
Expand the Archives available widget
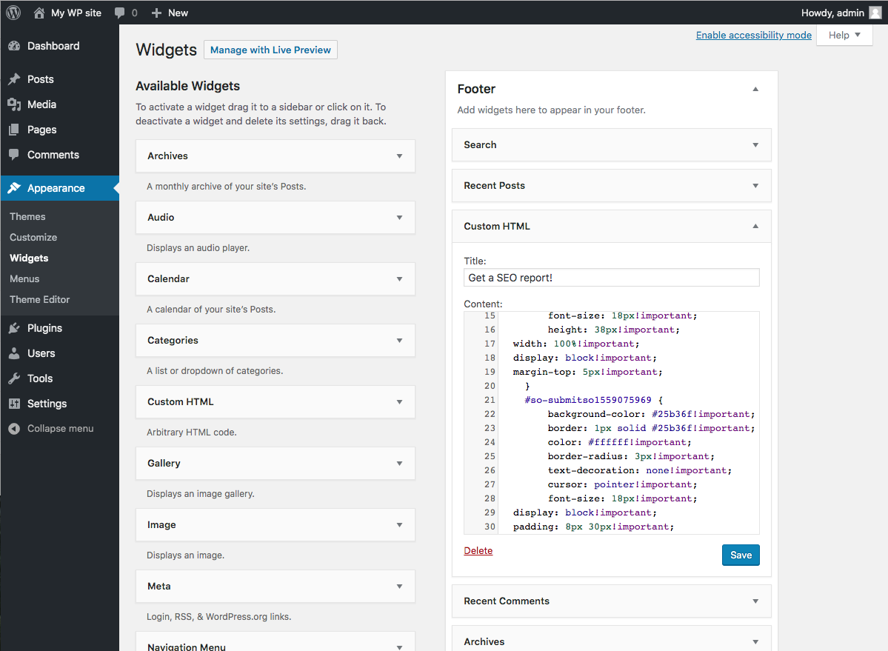point(399,156)
